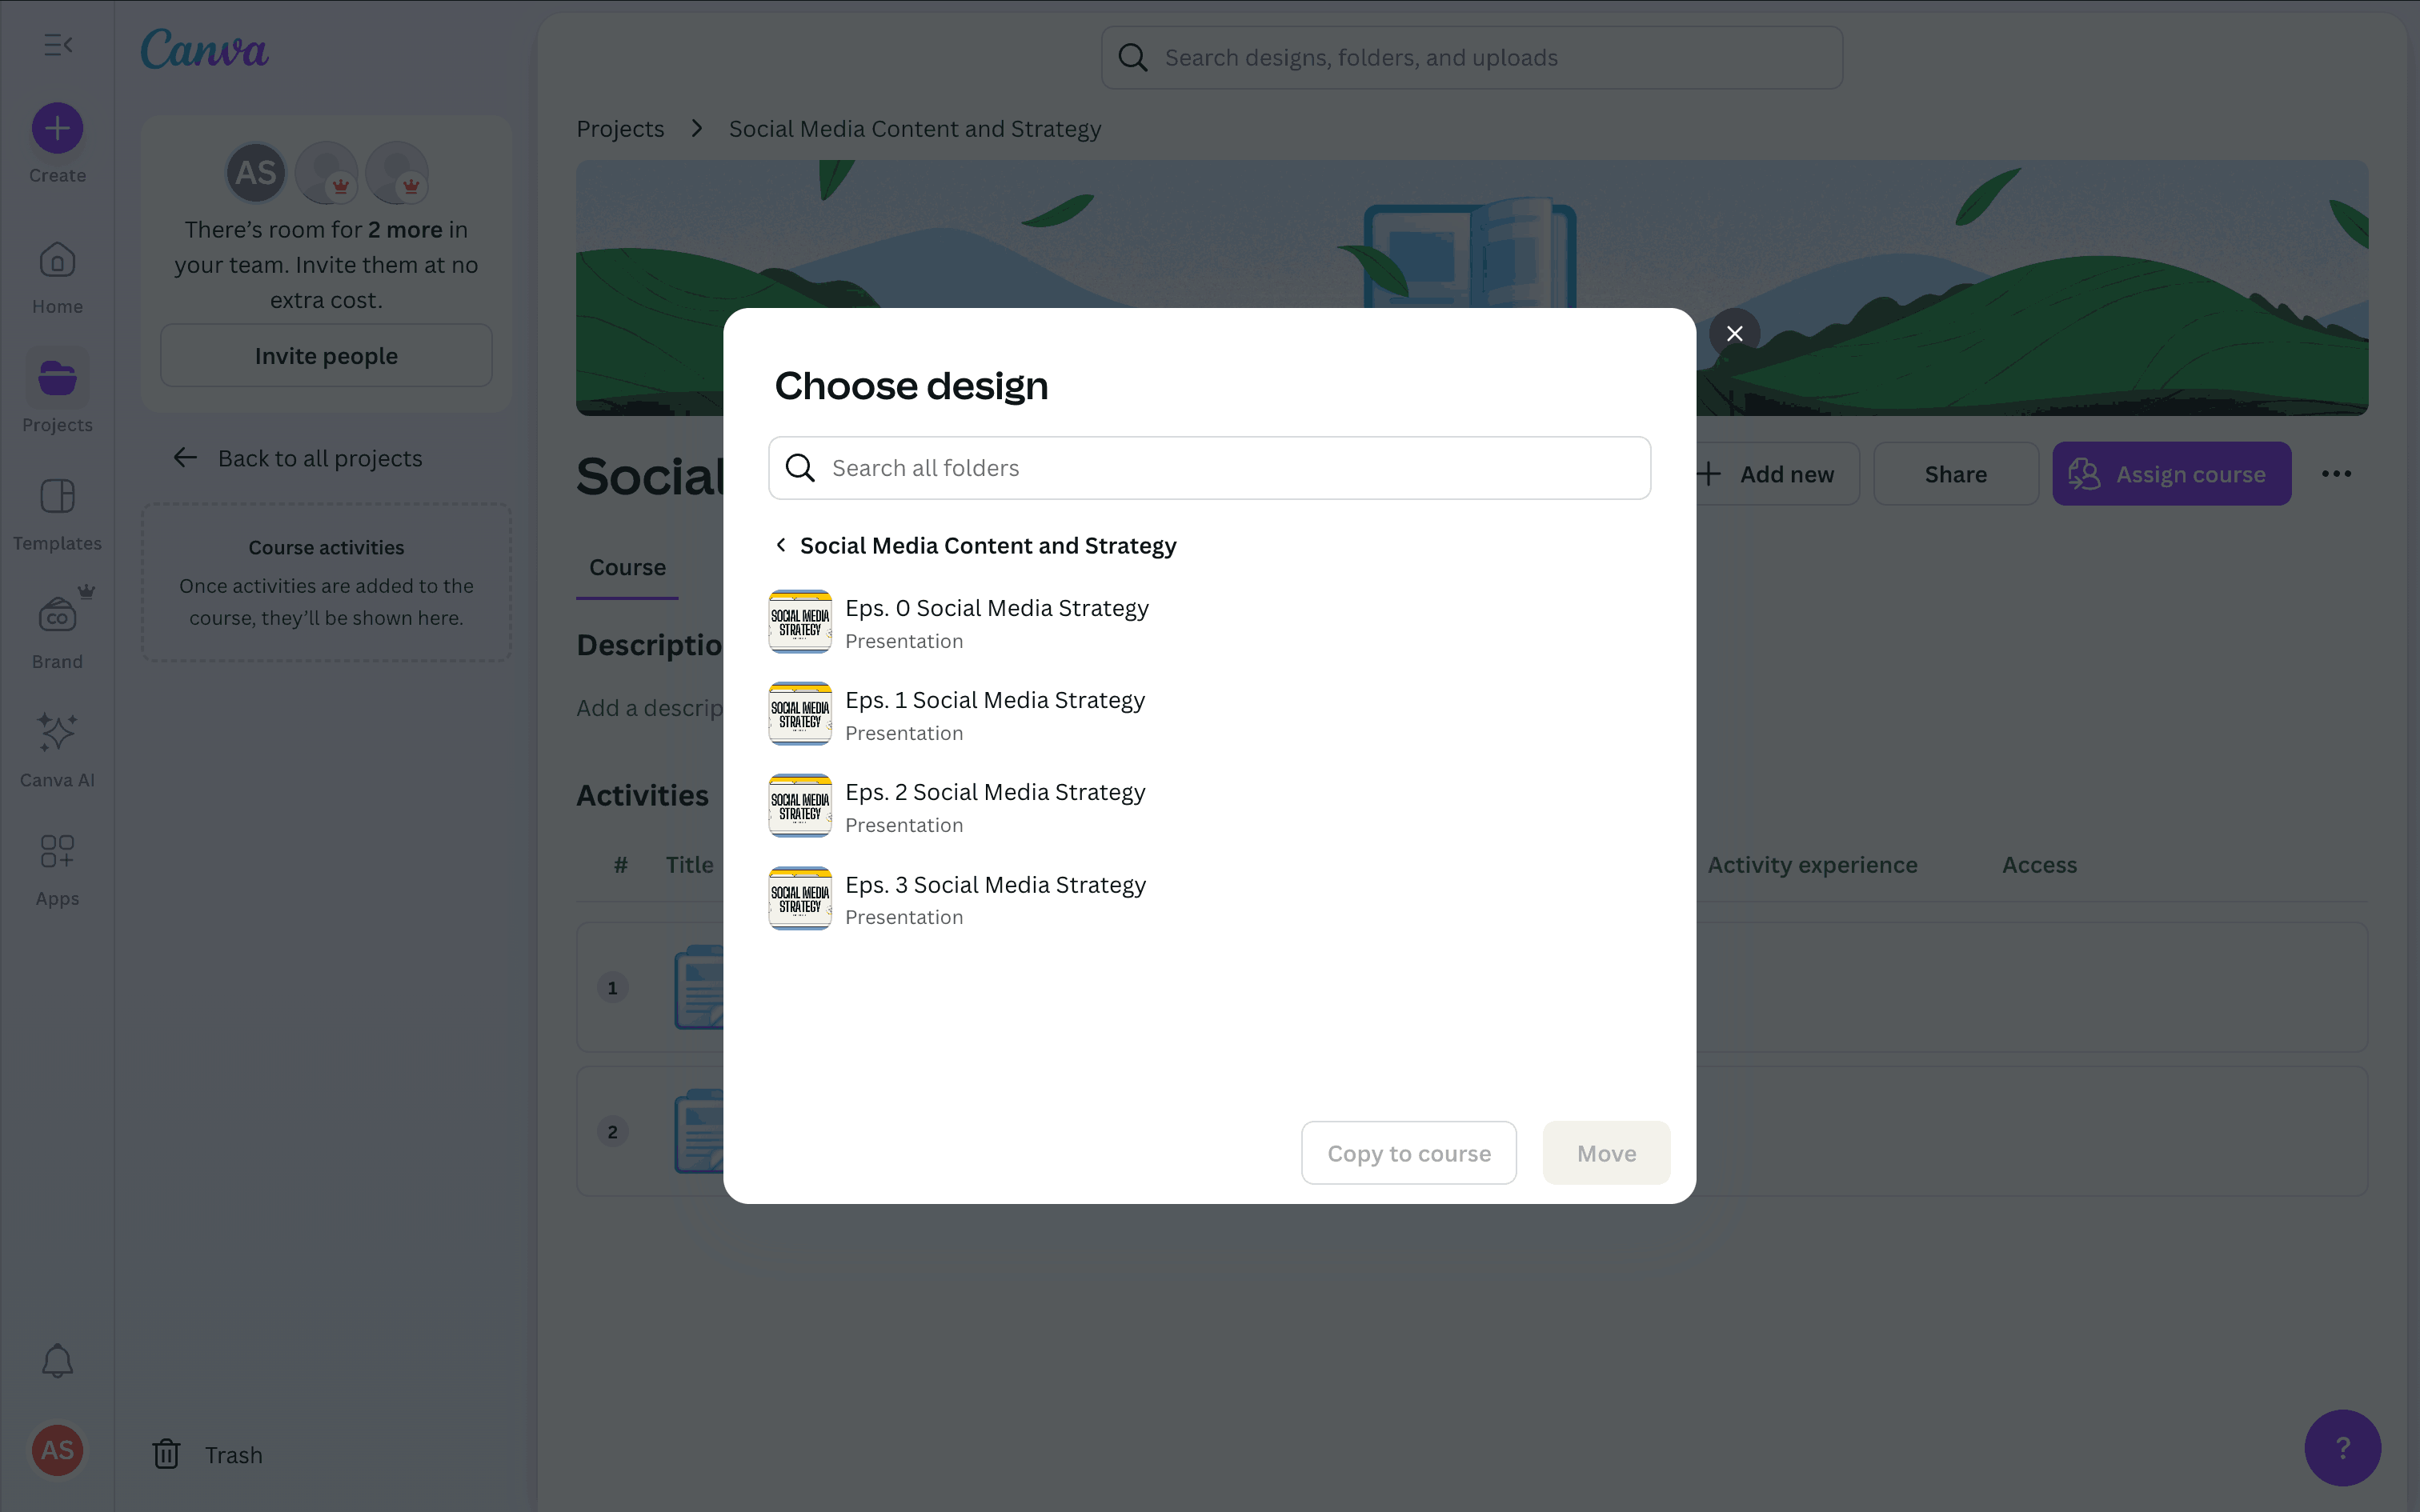Click the breadcrumb chevron after Projects
The image size is (2420, 1512).
697,129
